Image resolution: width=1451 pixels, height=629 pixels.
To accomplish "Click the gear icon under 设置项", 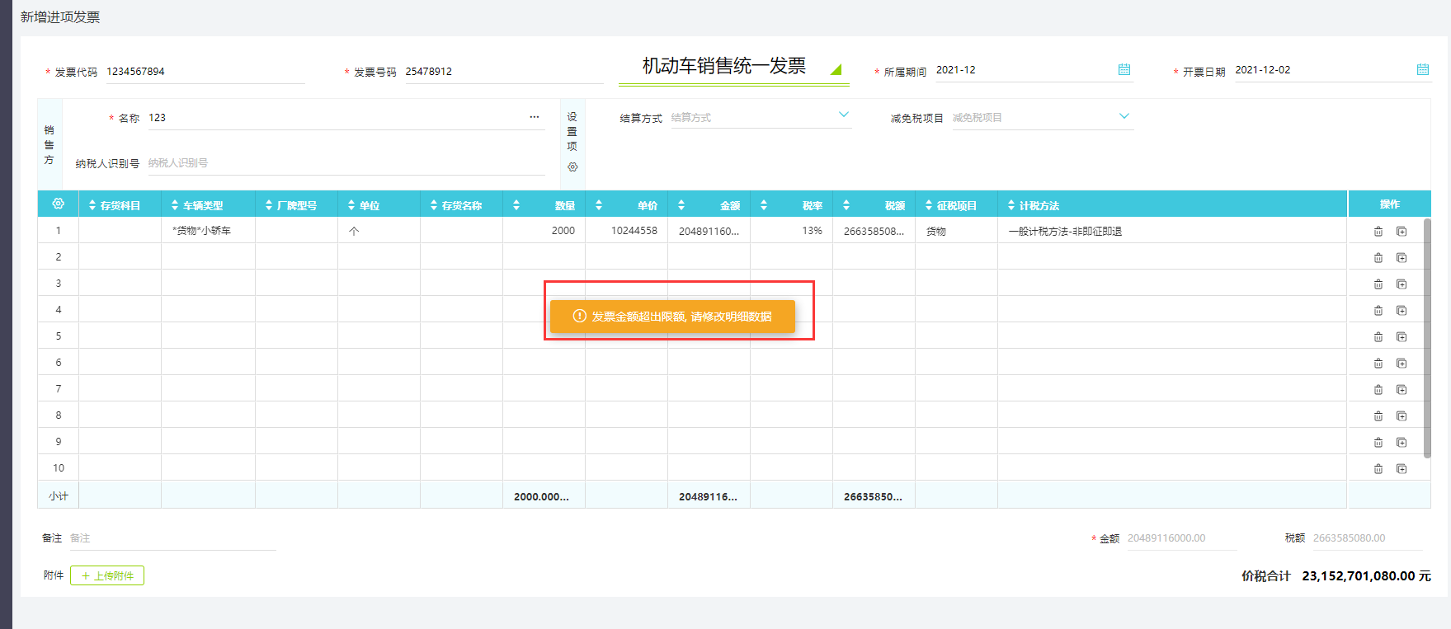I will 572,167.
